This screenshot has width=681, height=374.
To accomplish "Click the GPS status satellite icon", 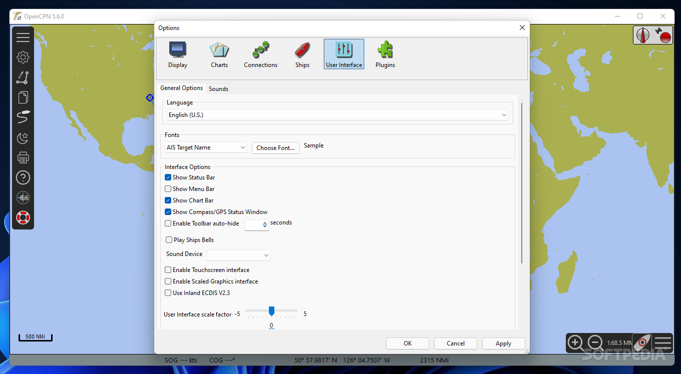I will coord(662,35).
